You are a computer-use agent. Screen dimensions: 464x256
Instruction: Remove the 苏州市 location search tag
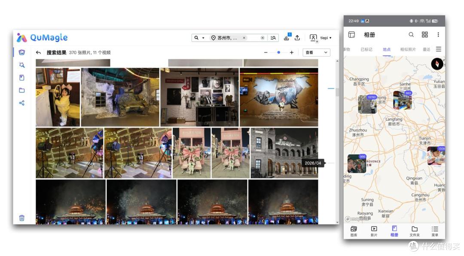tap(244, 38)
